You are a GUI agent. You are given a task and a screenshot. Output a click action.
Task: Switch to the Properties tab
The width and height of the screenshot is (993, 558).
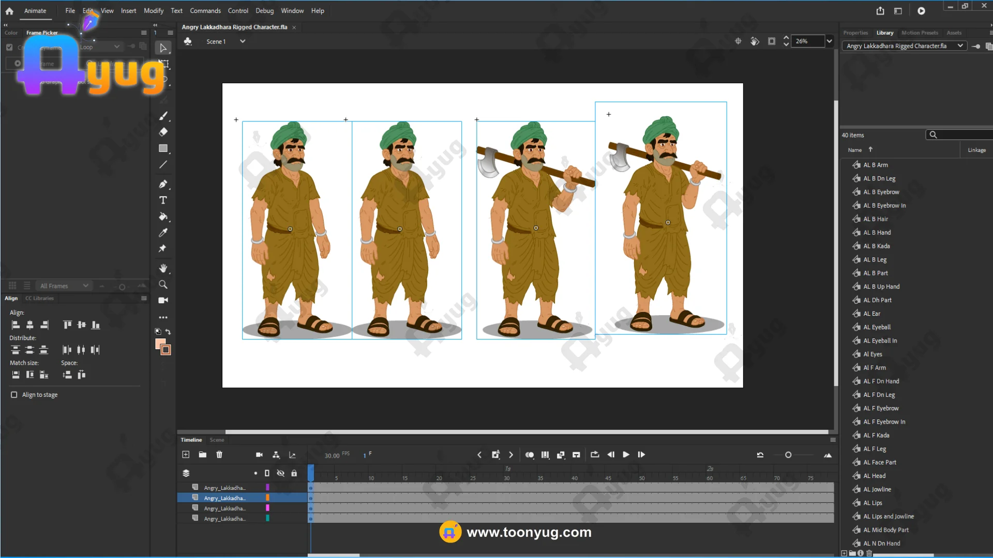pos(855,33)
